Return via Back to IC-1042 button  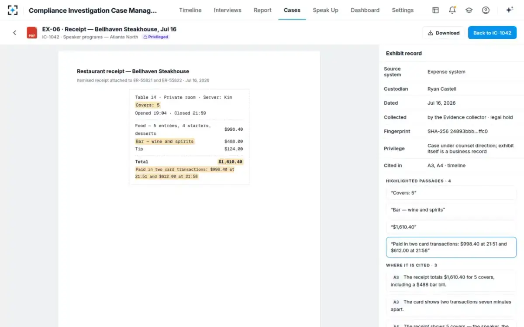(492, 33)
